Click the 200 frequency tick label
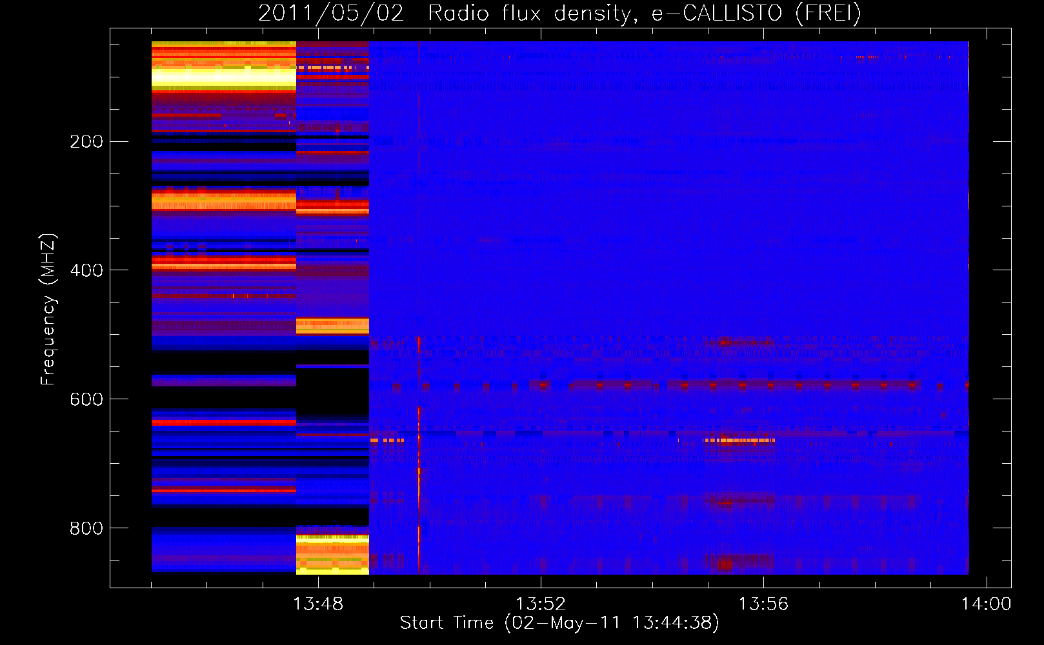1044x645 pixels. 86,141
